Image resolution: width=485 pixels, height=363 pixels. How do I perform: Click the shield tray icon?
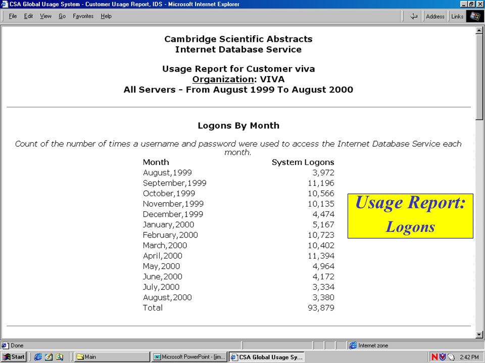coord(443,357)
